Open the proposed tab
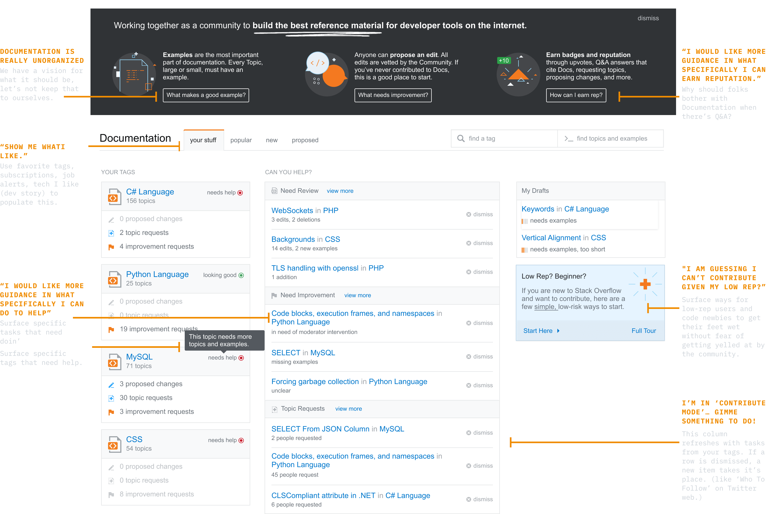This screenshot has width=774, height=514. click(304, 140)
